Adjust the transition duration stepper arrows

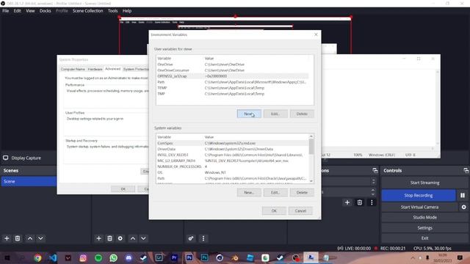(373, 191)
